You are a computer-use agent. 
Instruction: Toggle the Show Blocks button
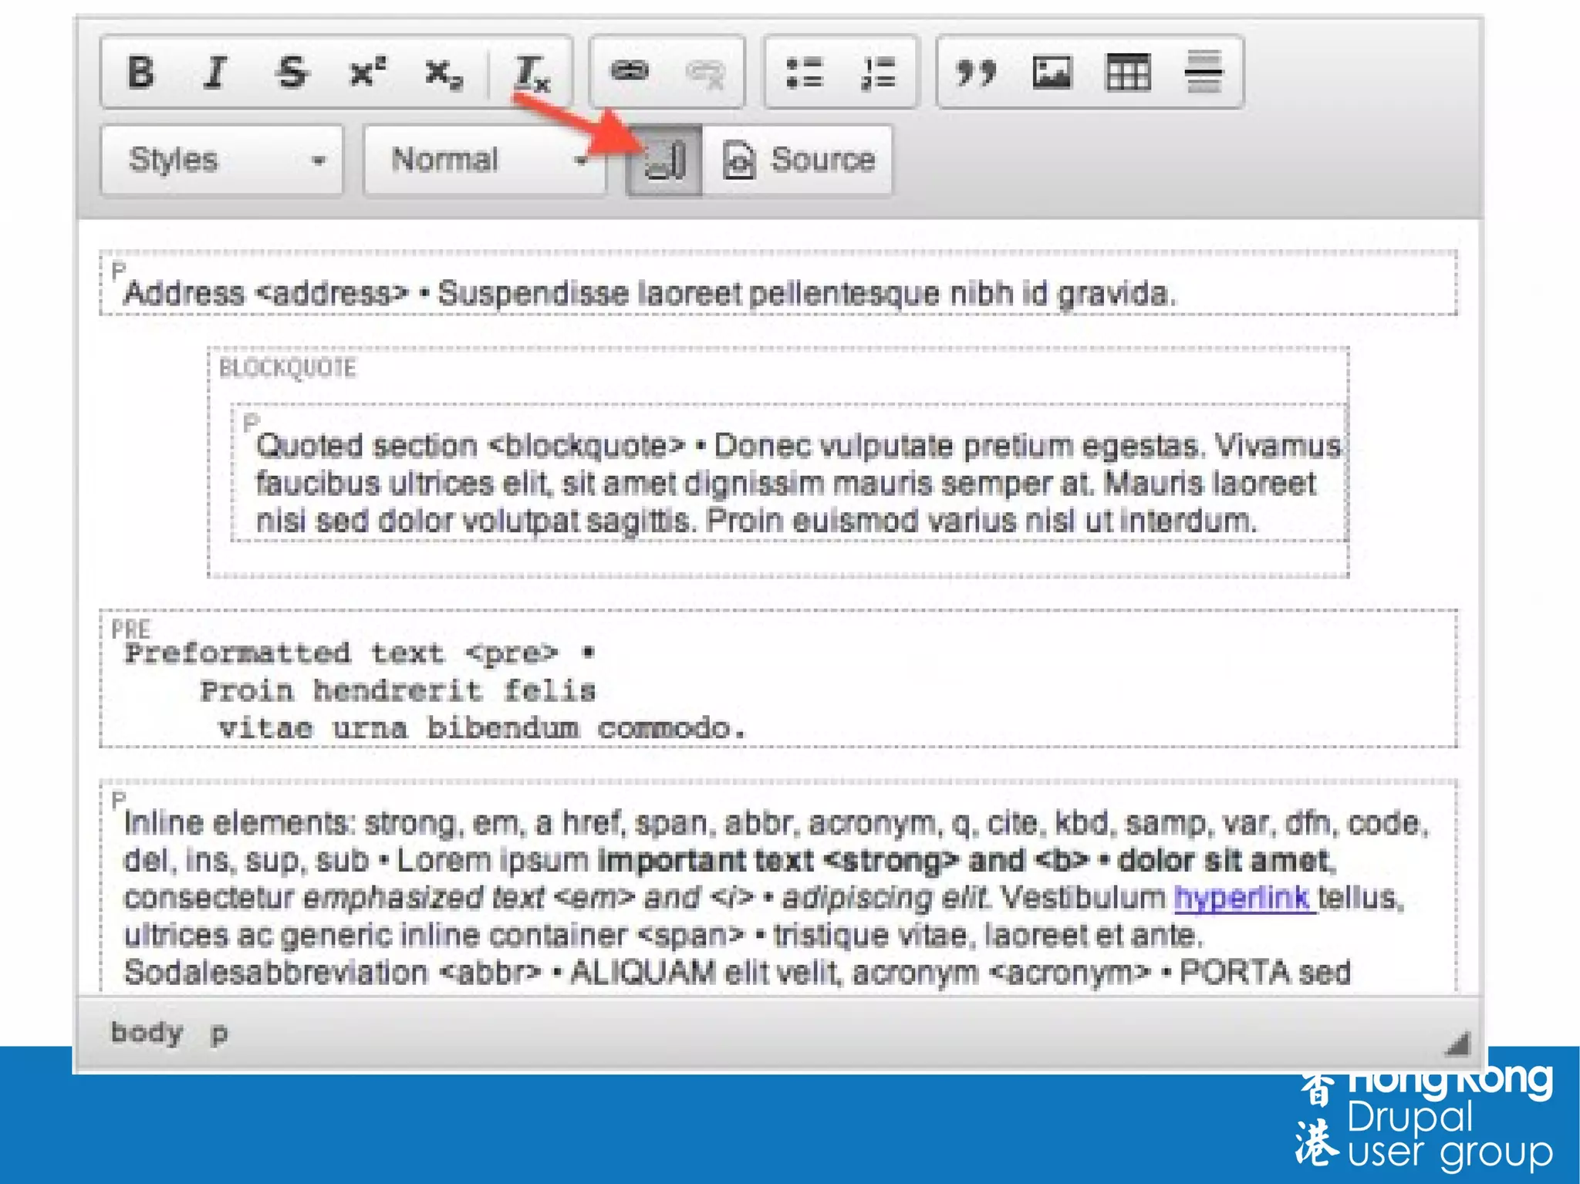[x=665, y=160]
